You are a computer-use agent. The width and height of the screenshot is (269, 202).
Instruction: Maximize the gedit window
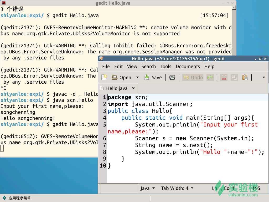pos(260,59)
